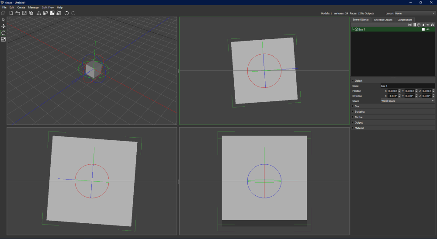Screen dimensions: 437x239
Task: Click the gray cube in the perspective viewport
Action: (94, 69)
